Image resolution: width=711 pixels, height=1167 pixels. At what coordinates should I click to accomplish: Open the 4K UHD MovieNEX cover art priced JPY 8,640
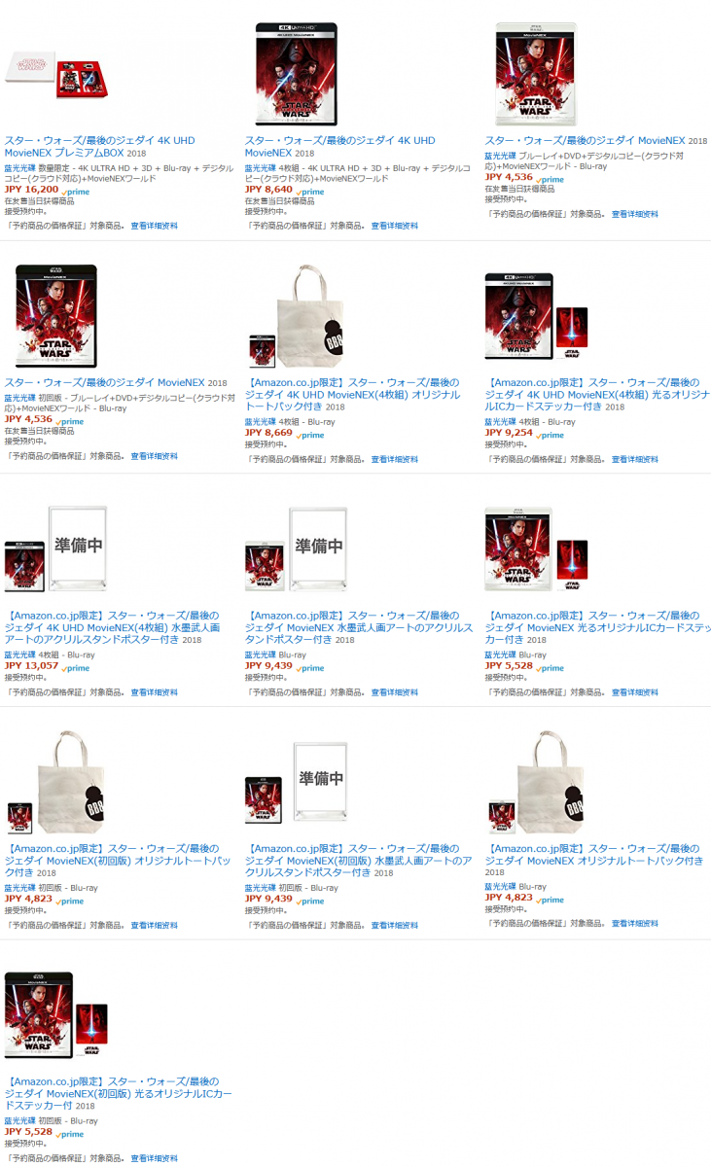click(x=297, y=75)
